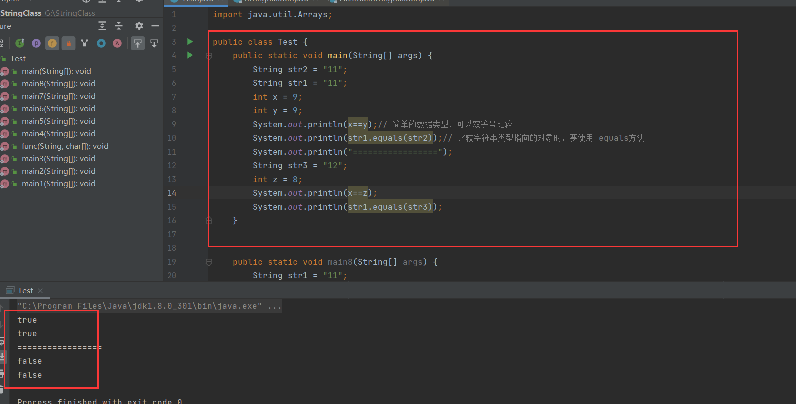Toggle Autoscroll from Source button

click(154, 43)
